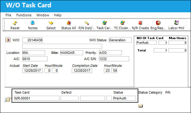The image size is (191, 113).
Task: Click the Pre/Auth field under NO Of Task Card
Action: coord(146,43)
